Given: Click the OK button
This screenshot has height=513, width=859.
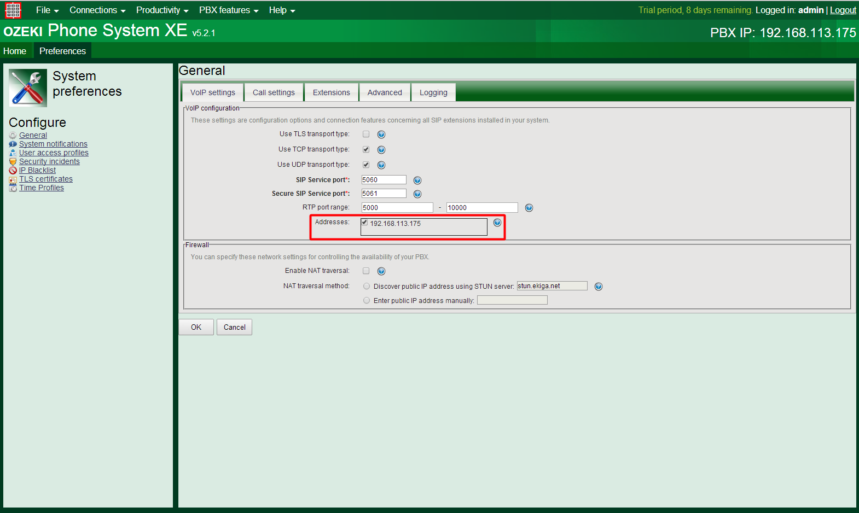Looking at the screenshot, I should point(196,327).
